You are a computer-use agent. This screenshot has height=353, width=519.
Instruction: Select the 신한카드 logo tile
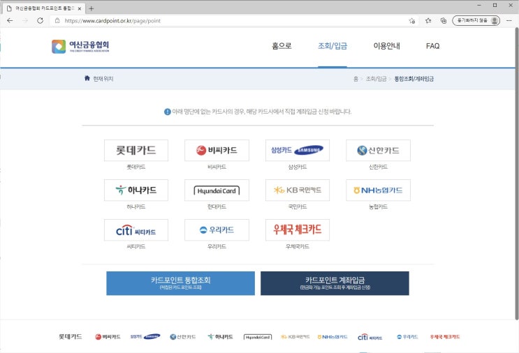[x=378, y=151]
